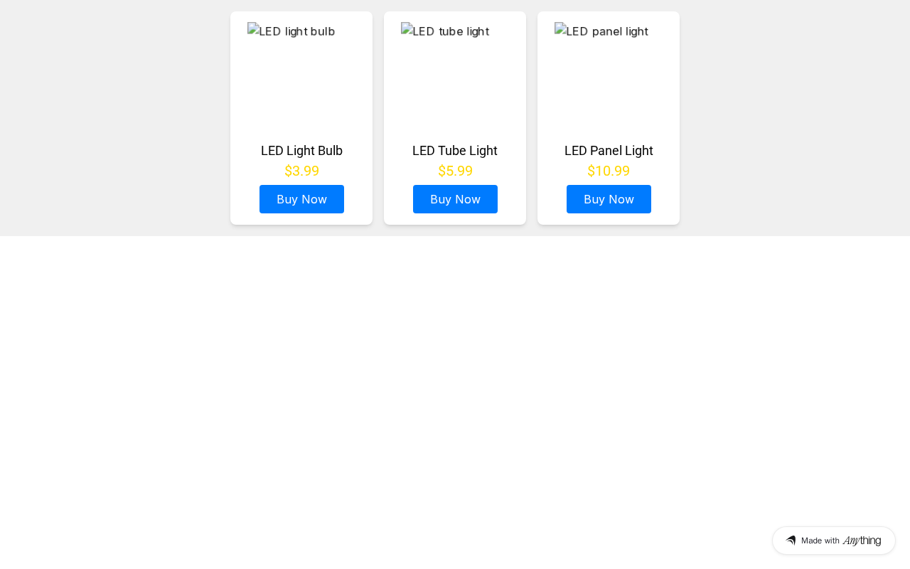Click the 'LED tube light' image alt text
The width and height of the screenshot is (910, 569).
(x=451, y=31)
